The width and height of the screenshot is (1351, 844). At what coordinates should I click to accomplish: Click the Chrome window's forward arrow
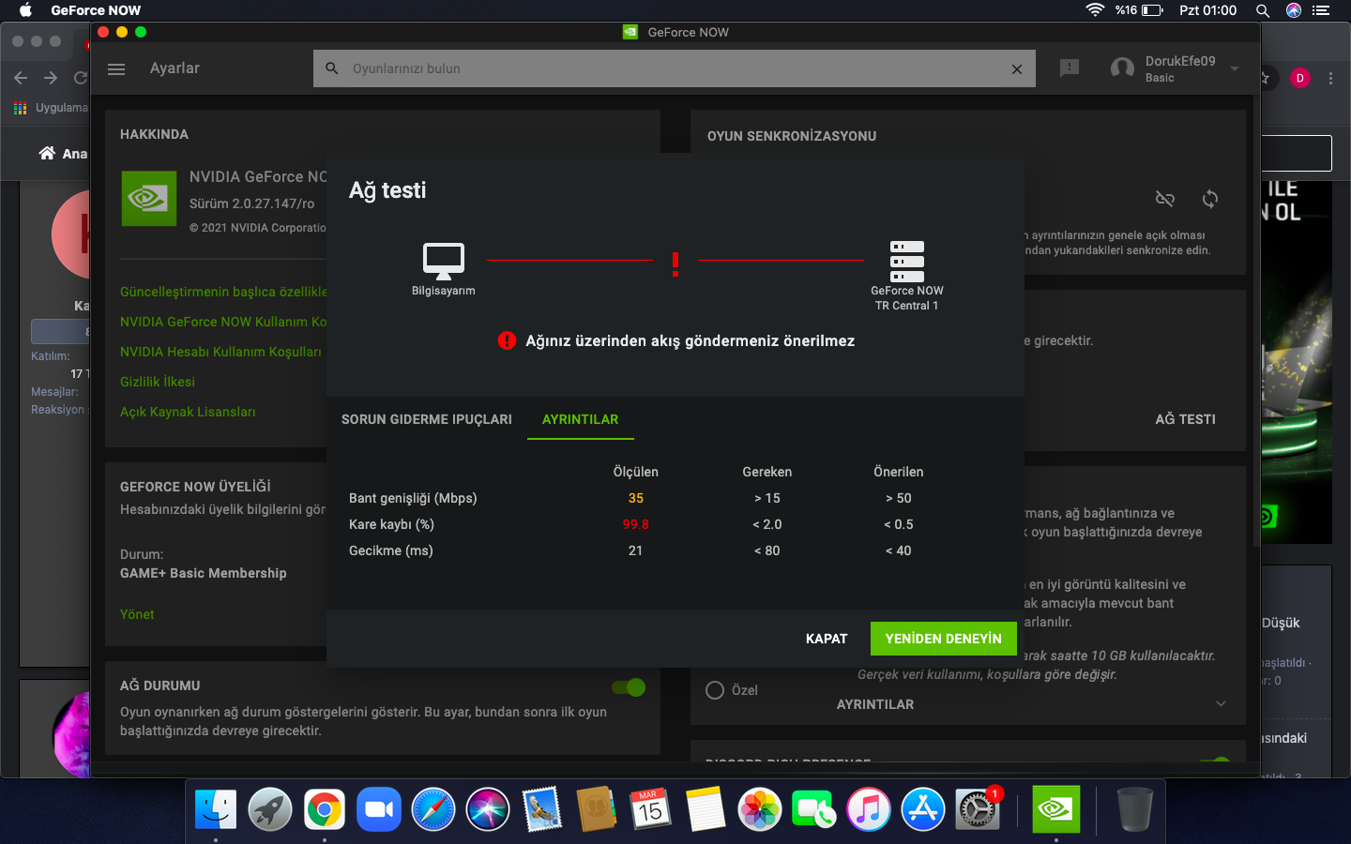coord(51,78)
